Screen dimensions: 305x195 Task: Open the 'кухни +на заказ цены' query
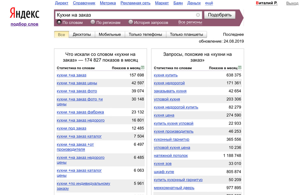point(77,83)
